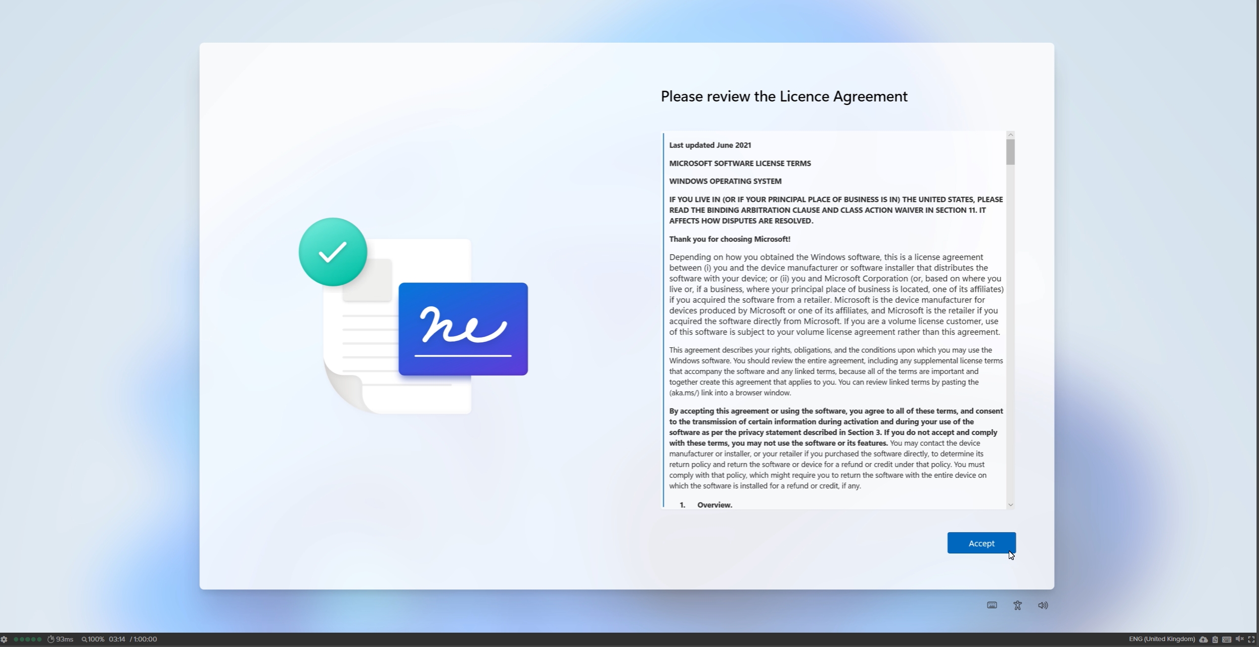
Task: Click the green connection quality dots
Action: point(28,639)
